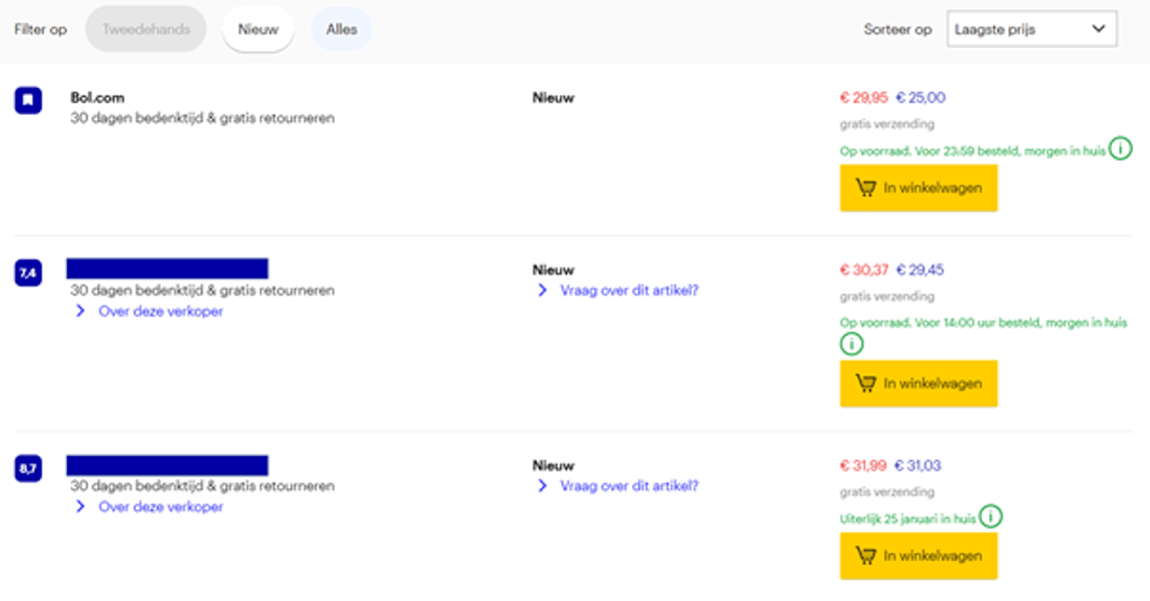Open 'Vraag over dit artikel?' for 7,4 seller
The image size is (1150, 601).
click(628, 291)
